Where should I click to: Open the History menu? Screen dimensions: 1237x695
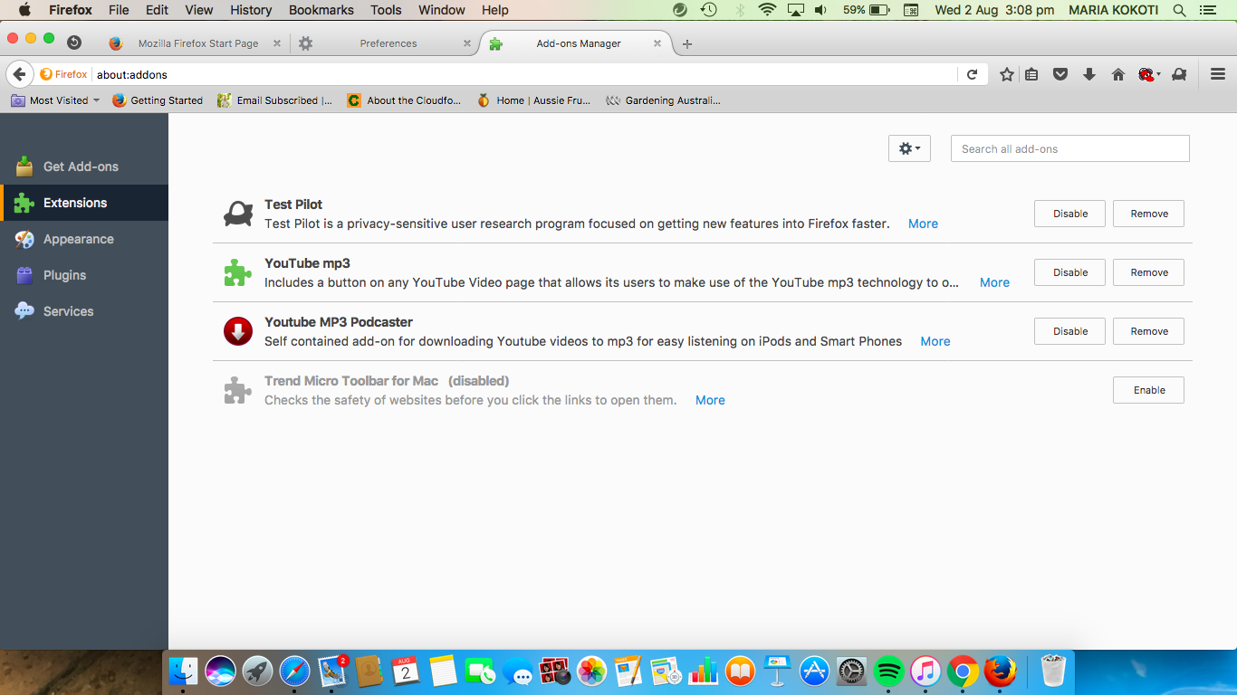pyautogui.click(x=251, y=10)
